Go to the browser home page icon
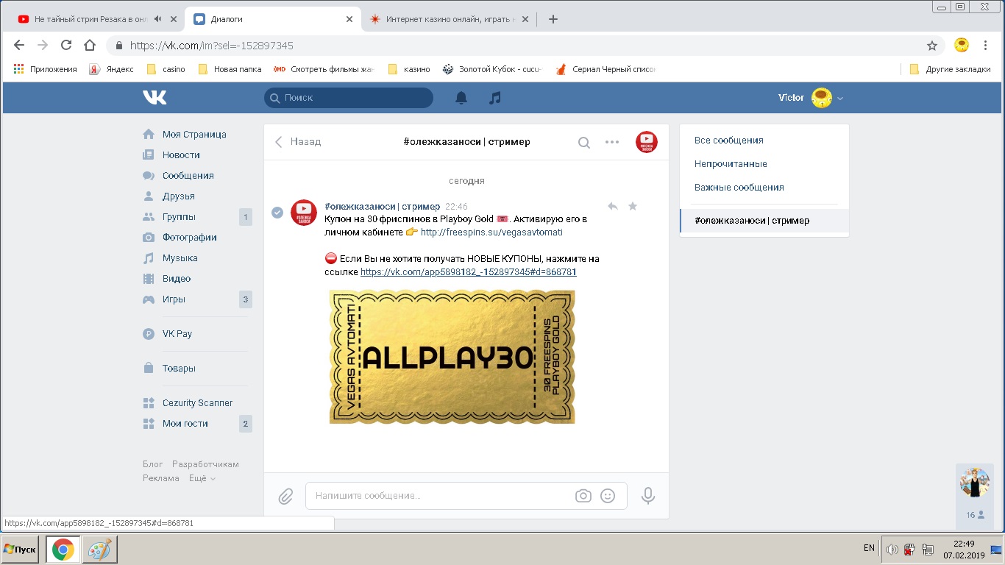 (90, 46)
